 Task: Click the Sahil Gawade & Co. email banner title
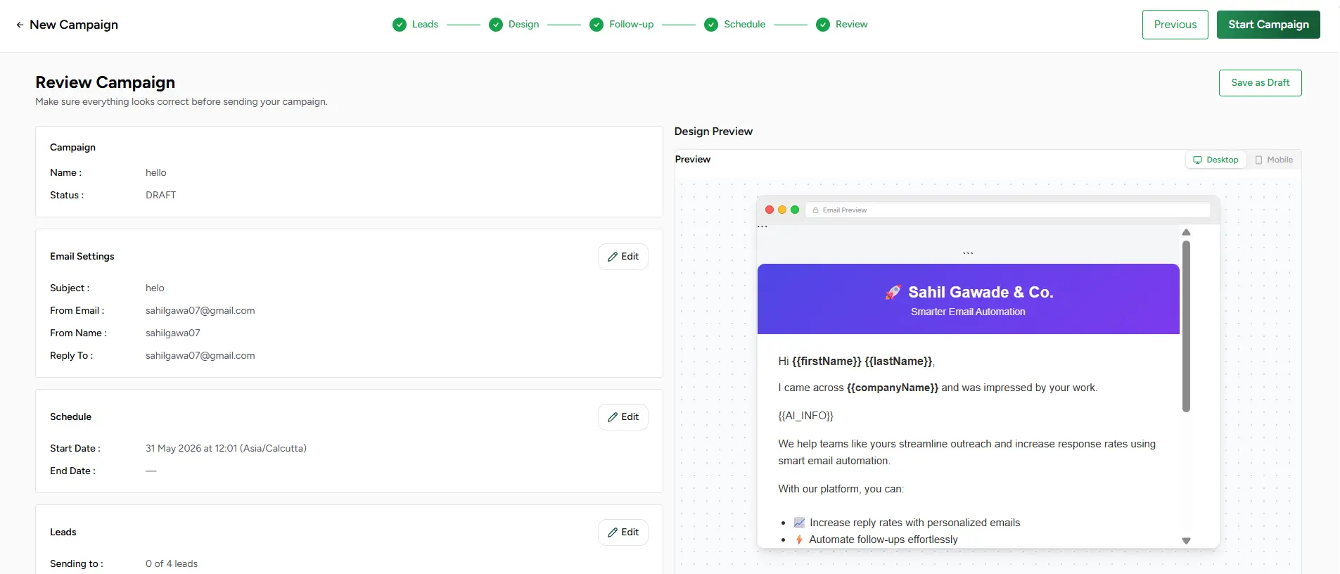pyautogui.click(x=981, y=293)
